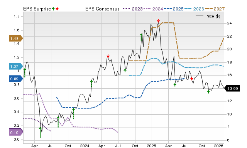Click the red down arrow in EPS Surprise legend
Image resolution: width=247 pixels, height=148 pixels.
pos(57,9)
